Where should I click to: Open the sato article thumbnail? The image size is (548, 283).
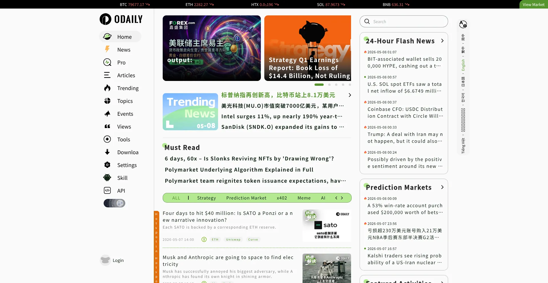pos(327,226)
